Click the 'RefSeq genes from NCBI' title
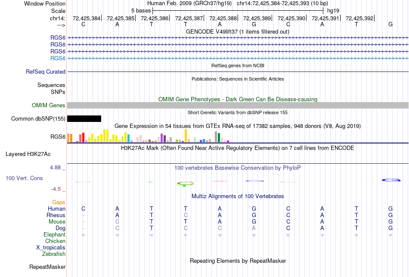Image resolution: width=409 pixels, height=277 pixels. [x=238, y=65]
